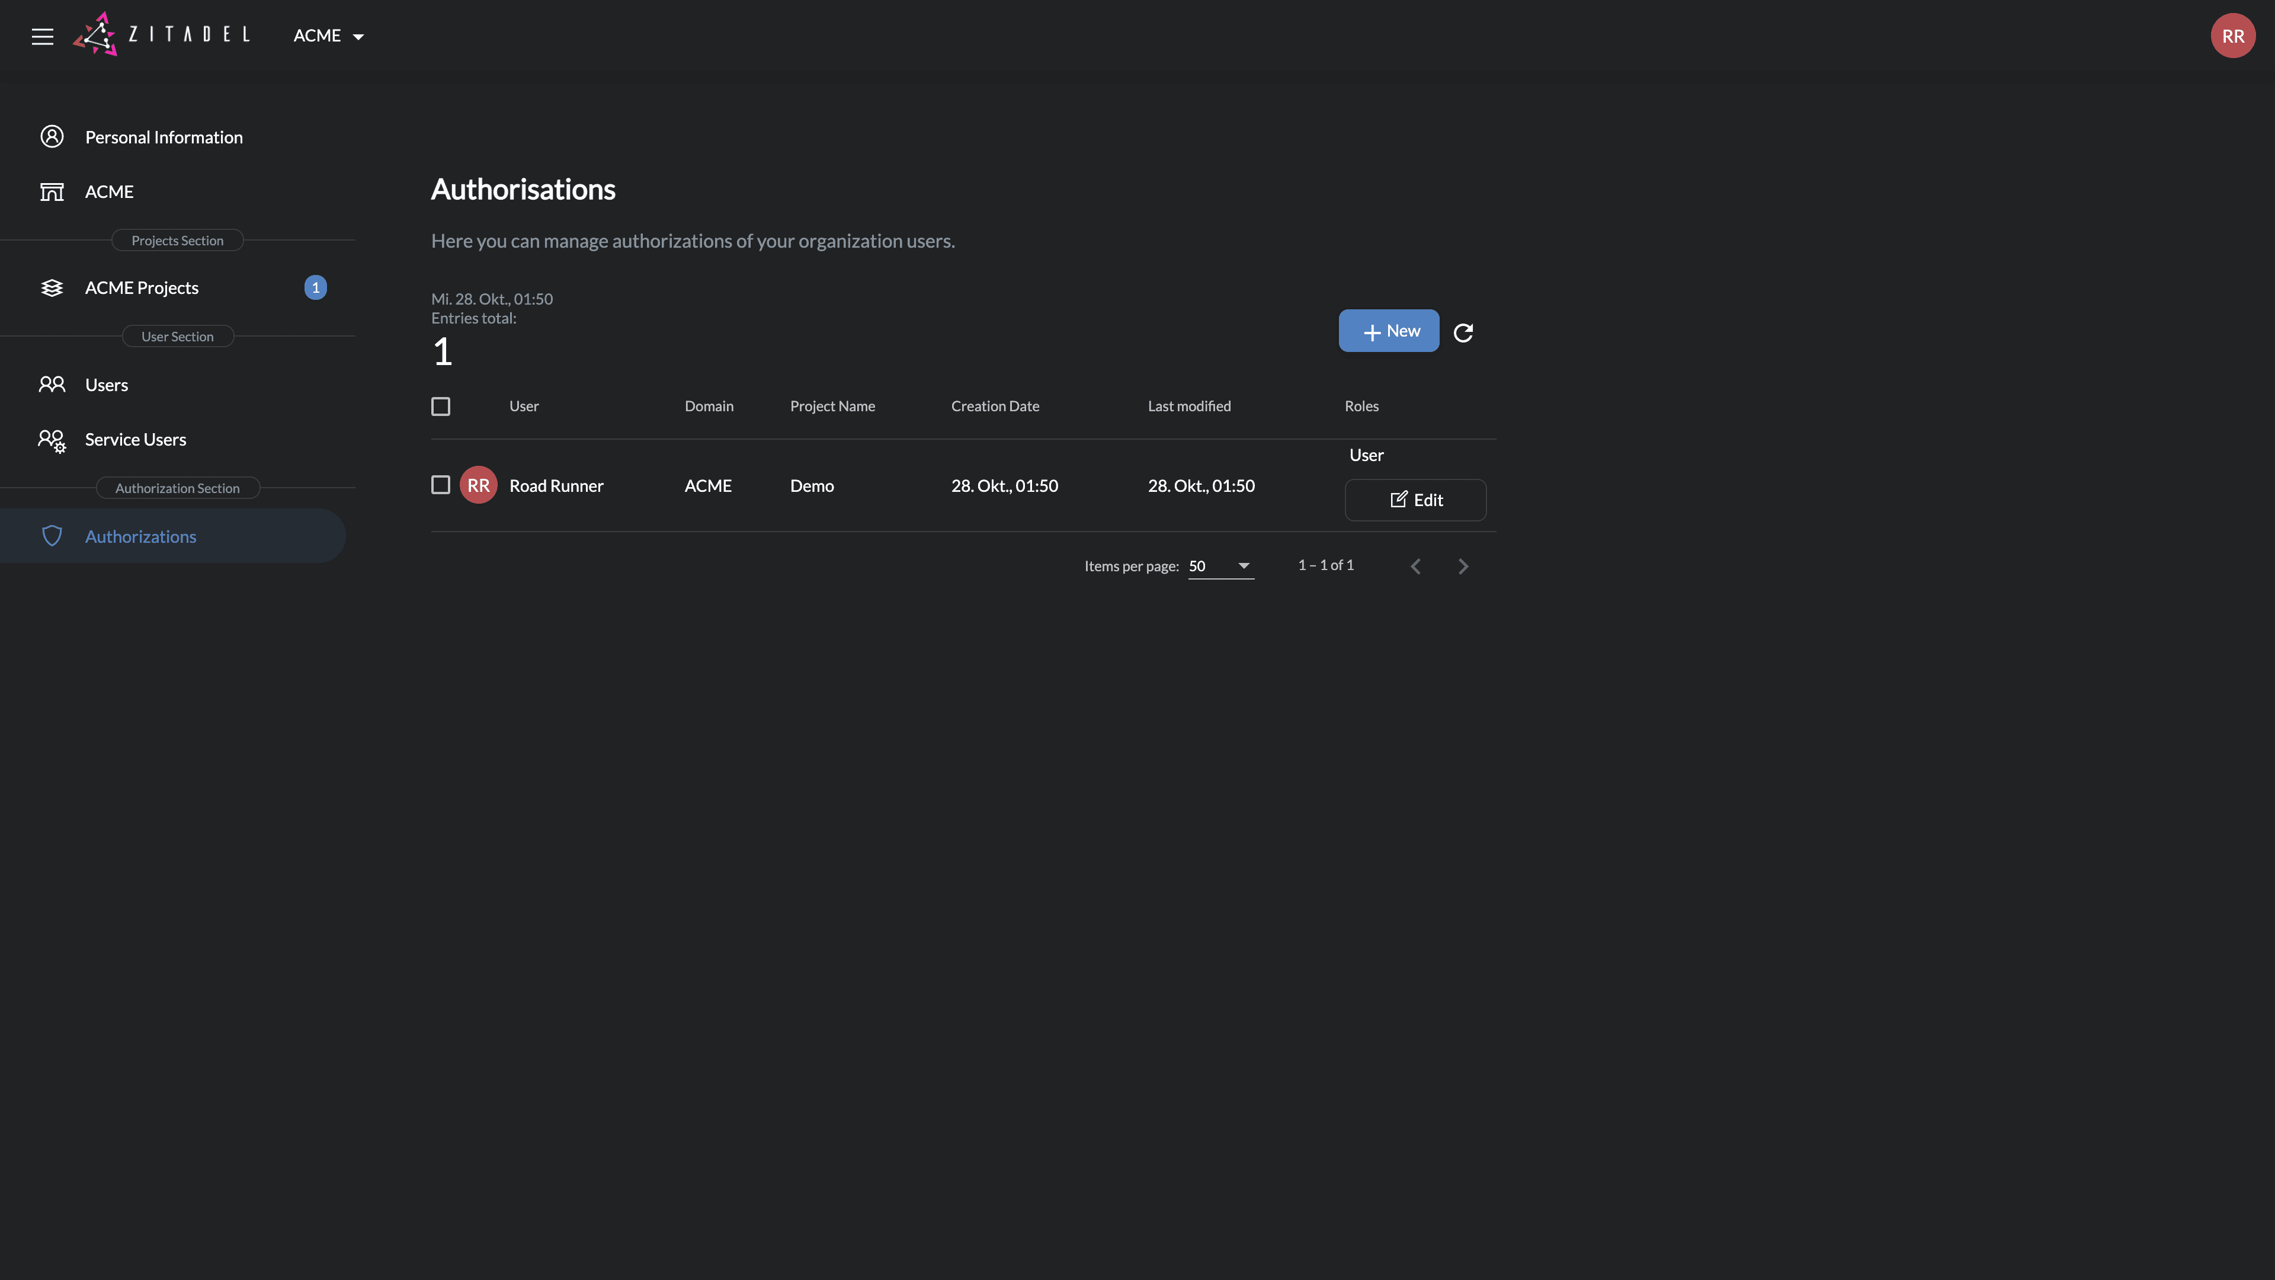Image resolution: width=2275 pixels, height=1280 pixels.
Task: Refresh the authorisations list
Action: click(x=1463, y=332)
